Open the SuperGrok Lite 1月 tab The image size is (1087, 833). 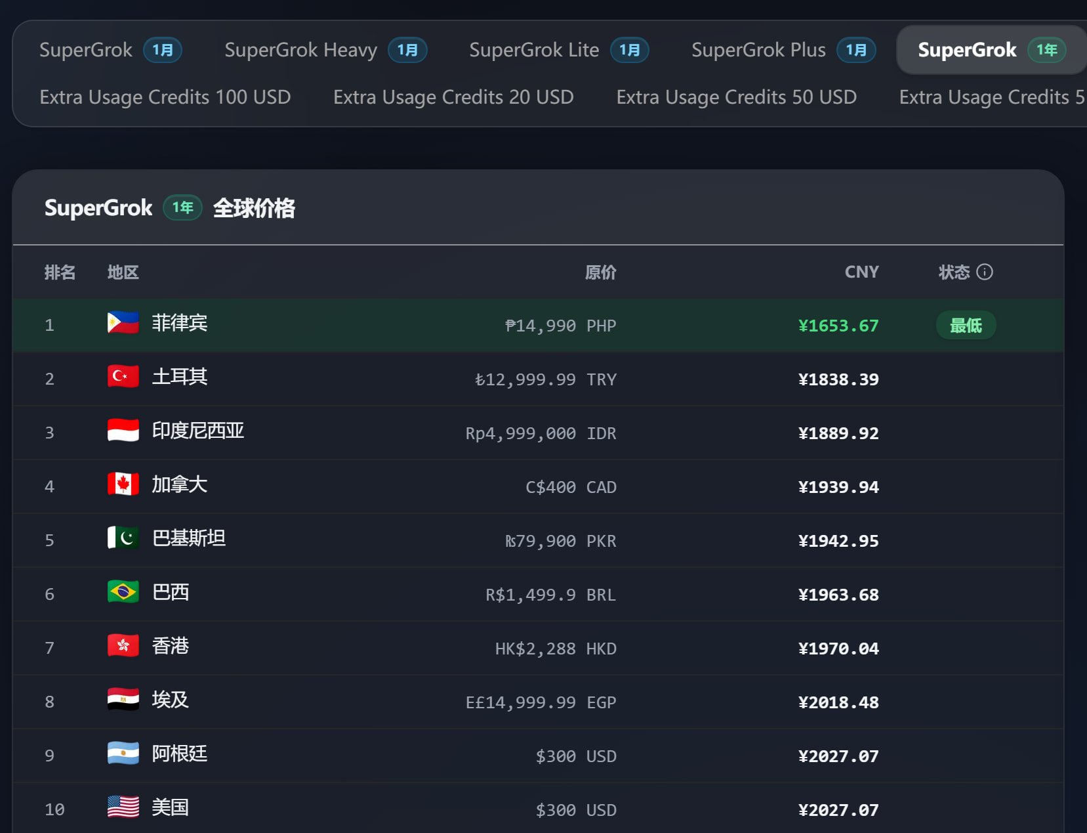point(559,50)
